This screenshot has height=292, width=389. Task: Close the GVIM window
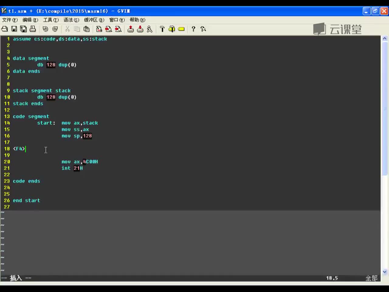click(x=384, y=11)
